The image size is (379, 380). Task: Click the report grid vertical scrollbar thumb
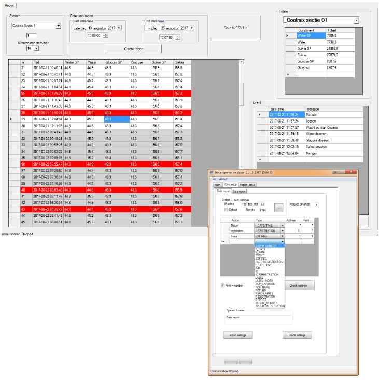point(241,94)
